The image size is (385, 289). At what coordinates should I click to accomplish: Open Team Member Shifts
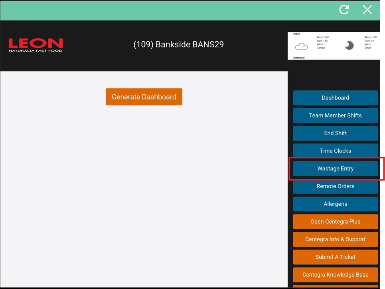click(335, 115)
